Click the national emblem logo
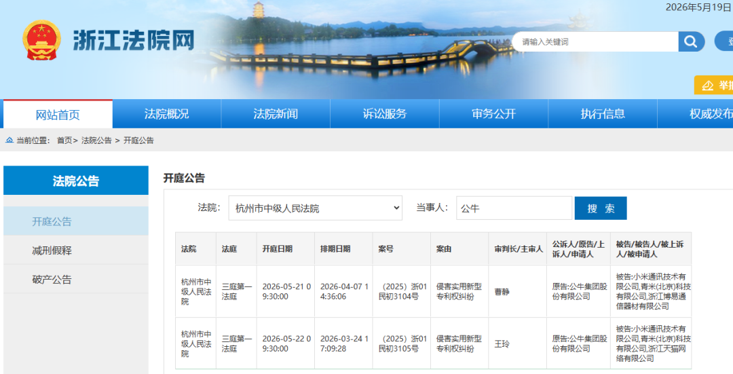 (41, 40)
